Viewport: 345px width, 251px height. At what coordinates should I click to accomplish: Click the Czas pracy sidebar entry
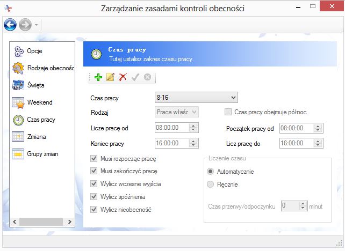click(41, 120)
